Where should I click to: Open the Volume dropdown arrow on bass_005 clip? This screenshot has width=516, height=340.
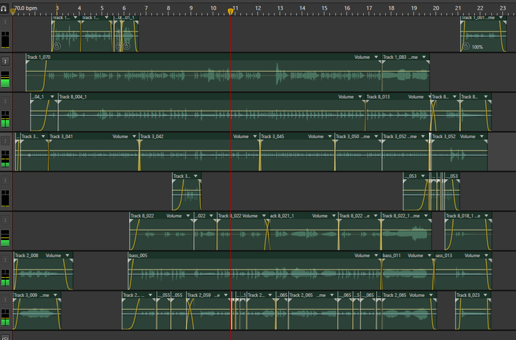click(376, 255)
